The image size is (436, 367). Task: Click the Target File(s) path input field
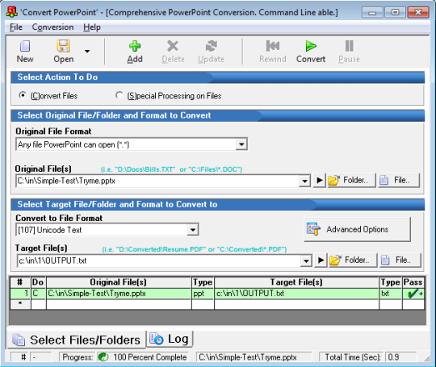(159, 261)
